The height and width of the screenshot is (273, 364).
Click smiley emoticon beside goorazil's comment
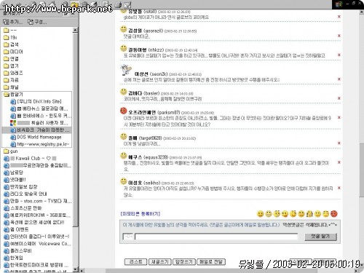click(x=124, y=29)
